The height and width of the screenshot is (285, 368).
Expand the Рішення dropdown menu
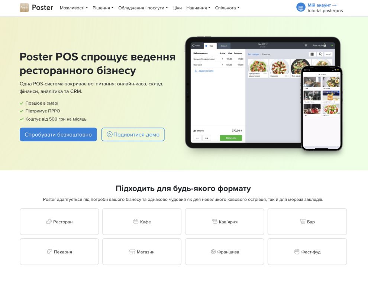pyautogui.click(x=103, y=8)
